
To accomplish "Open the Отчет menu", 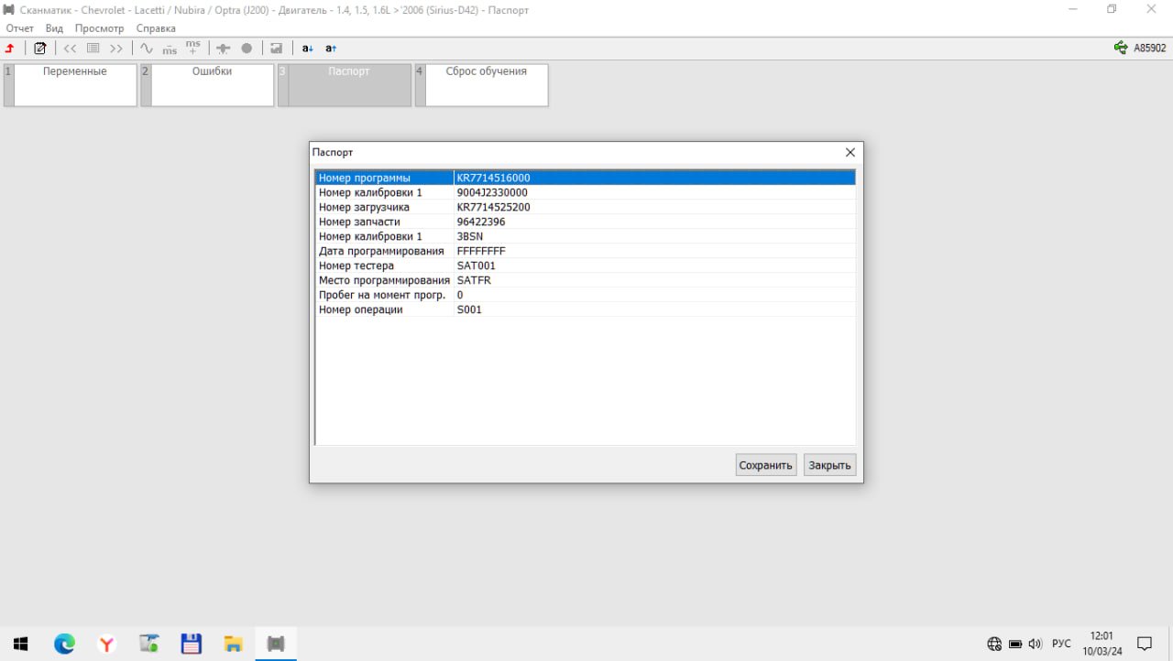I will coord(19,28).
